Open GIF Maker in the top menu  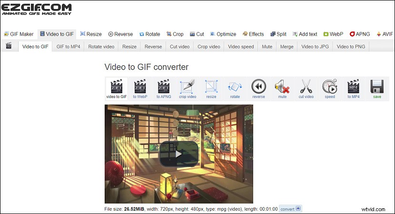19,34
